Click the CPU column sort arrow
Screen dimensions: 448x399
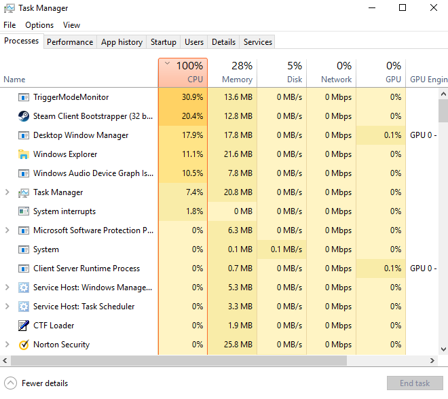[x=168, y=63]
